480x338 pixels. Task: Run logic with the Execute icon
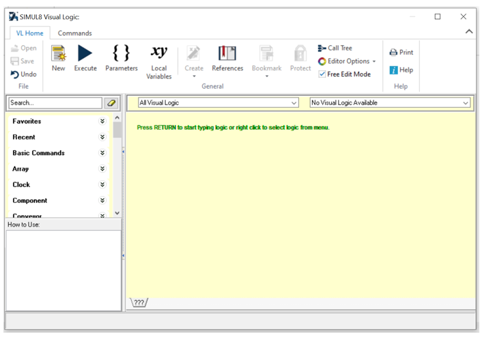tap(85, 54)
